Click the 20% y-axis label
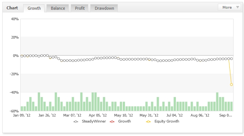This screenshot has width=244, height=136. coord(15,37)
